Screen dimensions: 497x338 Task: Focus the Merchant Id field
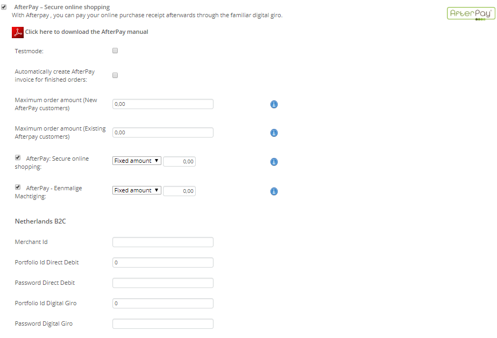[162, 242]
